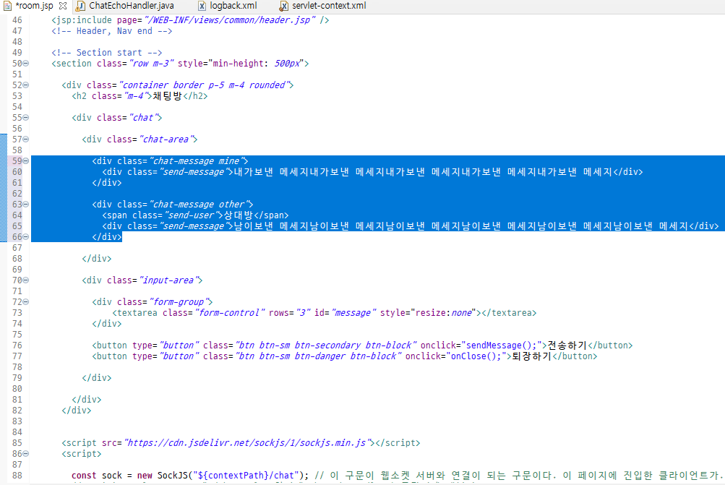Click the '채팅방' heading text on line 53
Screen dimensions: 725x485
tap(168, 96)
